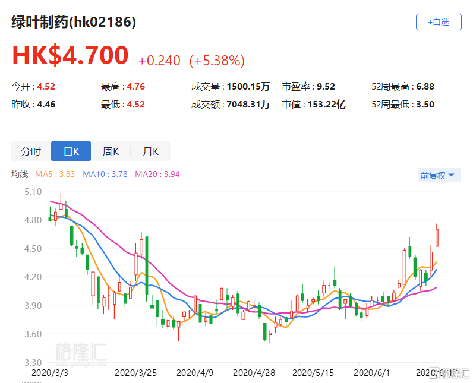Viewport: 473px width, 383px height.
Task: Open the 月K monthly chart tab
Action: [150, 151]
